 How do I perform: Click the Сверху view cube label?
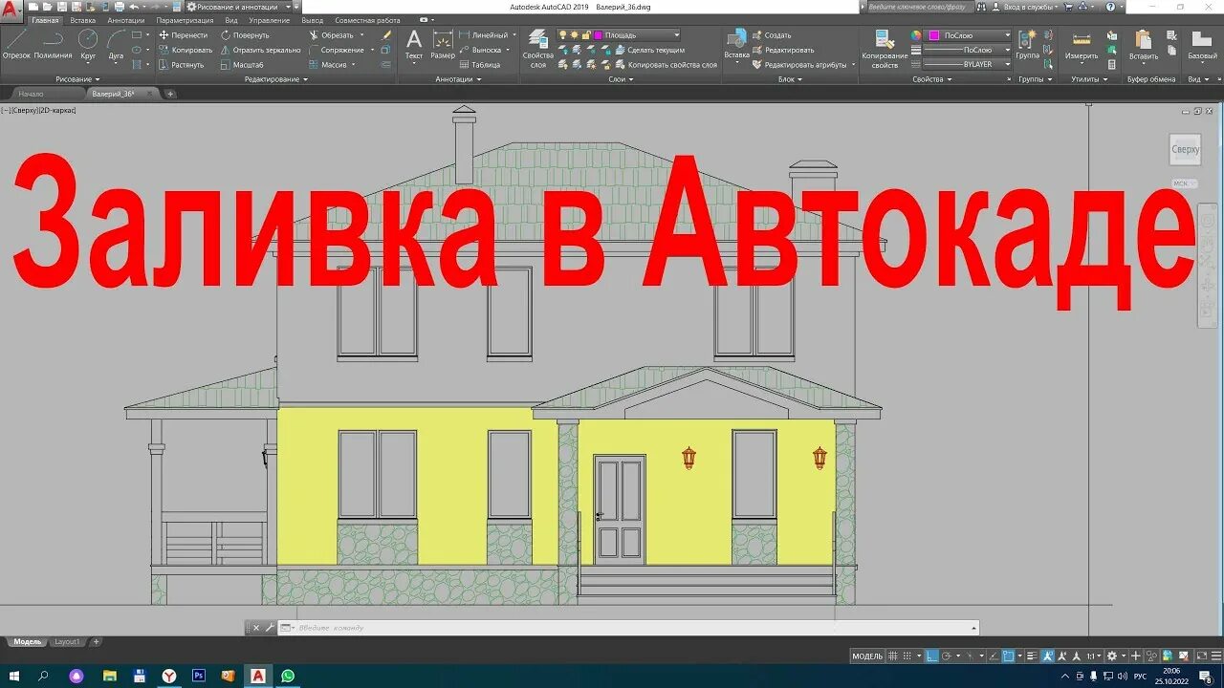tap(1185, 149)
